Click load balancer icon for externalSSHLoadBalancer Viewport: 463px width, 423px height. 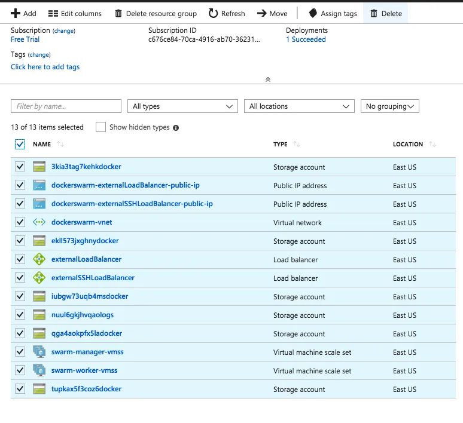pos(39,278)
